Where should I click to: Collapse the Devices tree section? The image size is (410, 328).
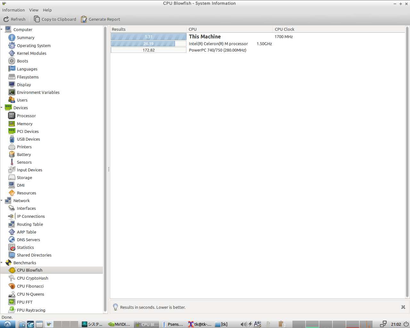coord(2,108)
